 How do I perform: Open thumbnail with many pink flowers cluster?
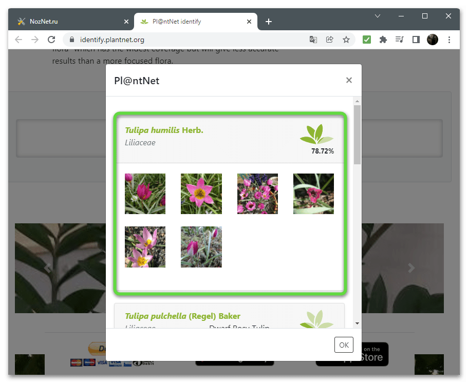click(x=257, y=194)
